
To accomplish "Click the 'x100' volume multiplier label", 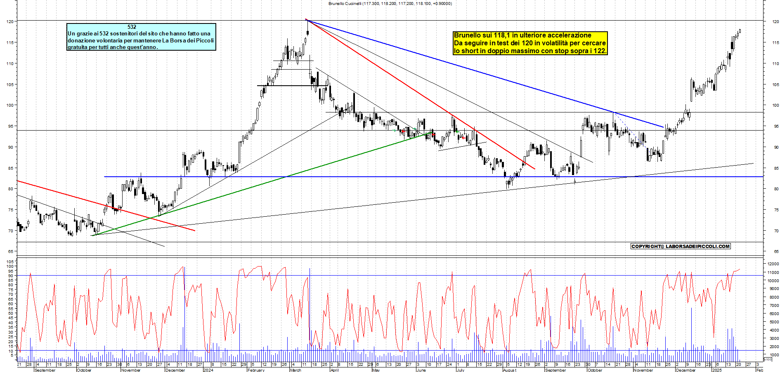I will [768, 359].
